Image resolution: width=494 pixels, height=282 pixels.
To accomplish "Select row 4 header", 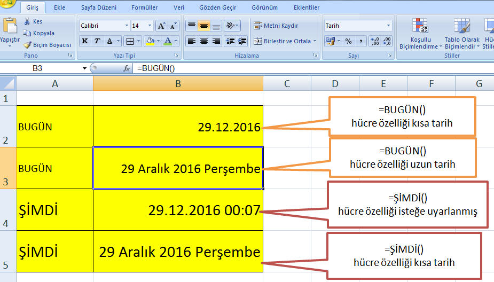I will coord(8,210).
